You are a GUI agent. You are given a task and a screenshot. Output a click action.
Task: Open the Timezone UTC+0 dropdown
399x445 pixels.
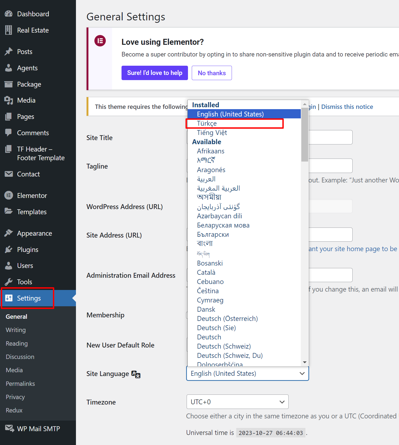pos(237,402)
